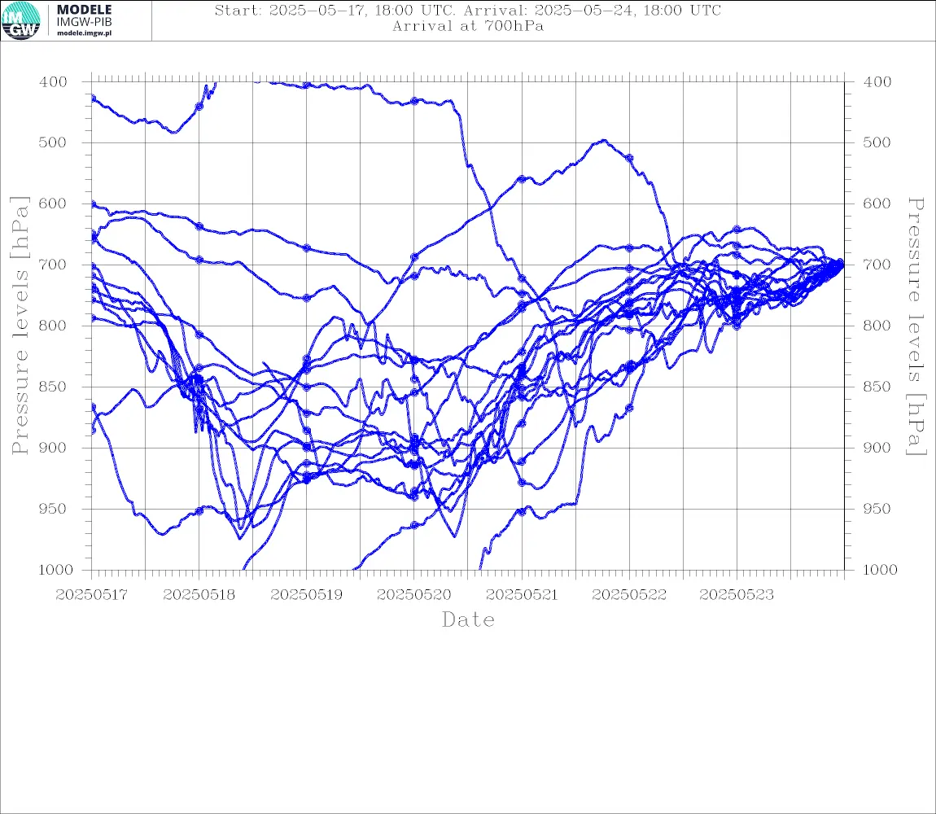Click the Start and Arrival title line
Viewport: 936px width, 814px height.
[468, 10]
